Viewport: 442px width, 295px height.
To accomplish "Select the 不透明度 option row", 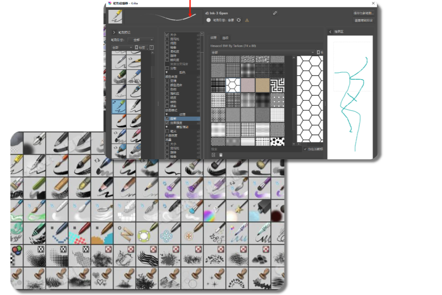I will point(182,136).
